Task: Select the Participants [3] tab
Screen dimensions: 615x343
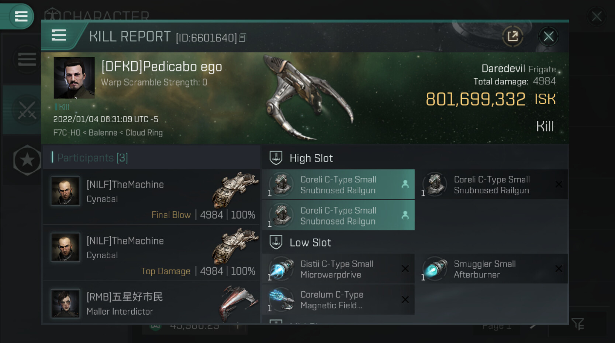Action: 93,158
